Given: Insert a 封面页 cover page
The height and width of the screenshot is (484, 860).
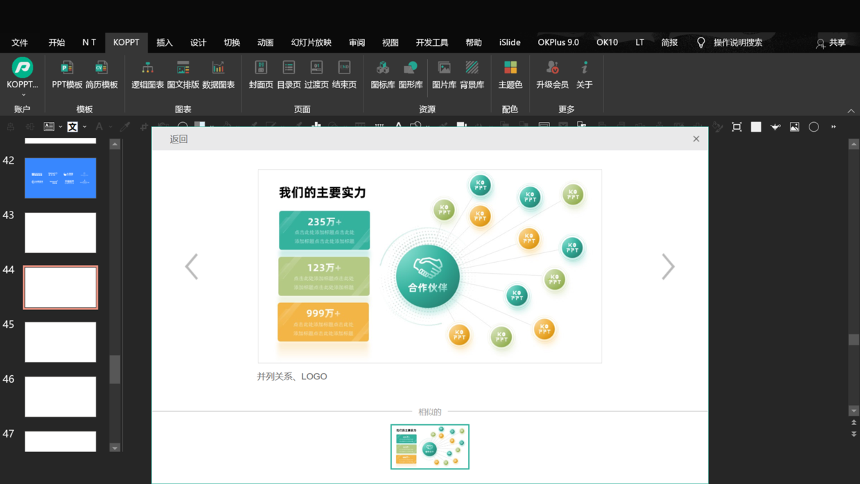Looking at the screenshot, I should (261, 74).
